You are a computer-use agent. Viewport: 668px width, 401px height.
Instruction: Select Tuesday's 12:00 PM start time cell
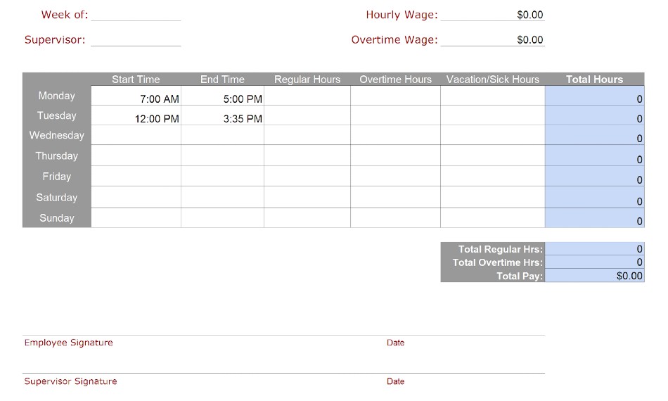(136, 117)
